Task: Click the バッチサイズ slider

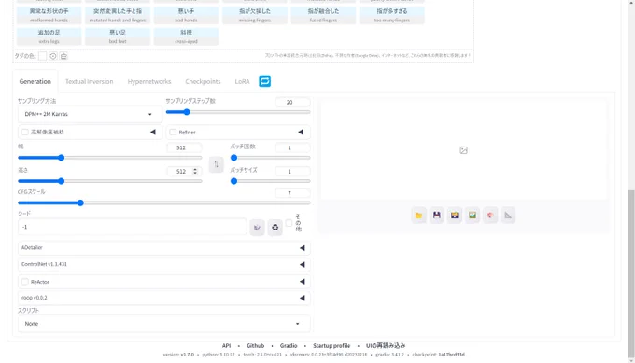Action: coord(270,181)
